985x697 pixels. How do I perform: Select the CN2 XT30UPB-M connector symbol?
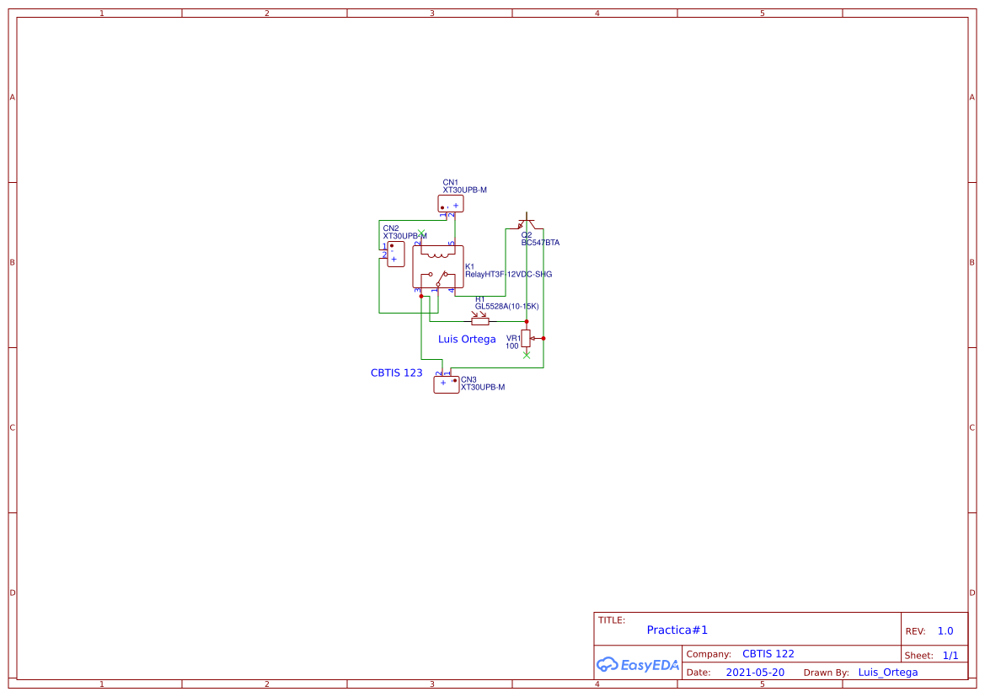[396, 255]
